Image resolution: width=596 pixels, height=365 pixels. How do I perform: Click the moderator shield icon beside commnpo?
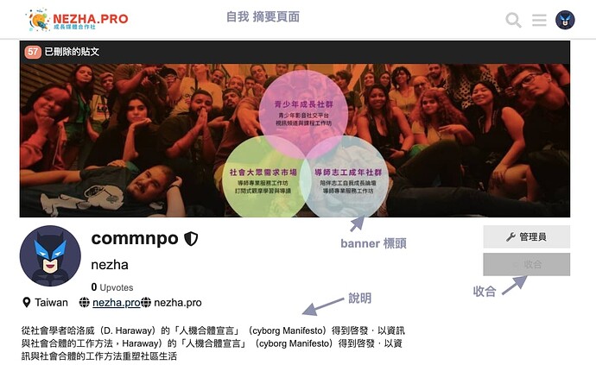click(191, 238)
